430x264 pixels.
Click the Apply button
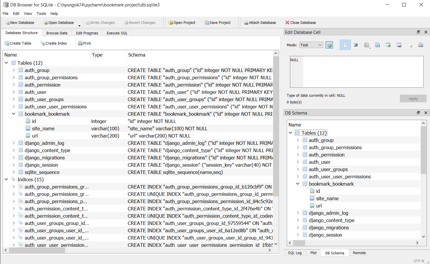click(x=413, y=99)
